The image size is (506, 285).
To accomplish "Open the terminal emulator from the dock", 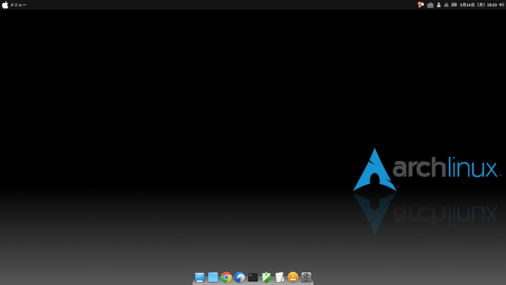I will [253, 278].
